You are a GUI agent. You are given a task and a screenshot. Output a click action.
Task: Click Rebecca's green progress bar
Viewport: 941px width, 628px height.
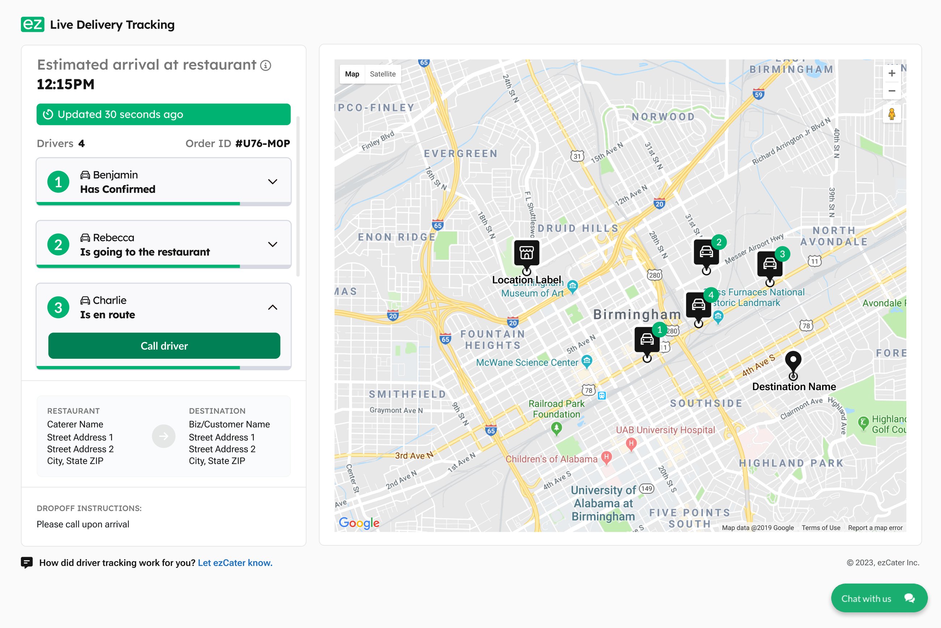click(138, 266)
